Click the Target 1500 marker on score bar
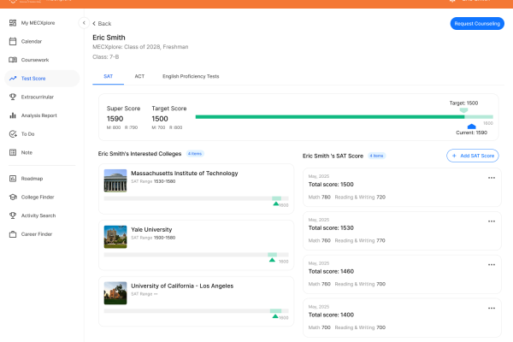The image size is (513, 342). click(463, 110)
